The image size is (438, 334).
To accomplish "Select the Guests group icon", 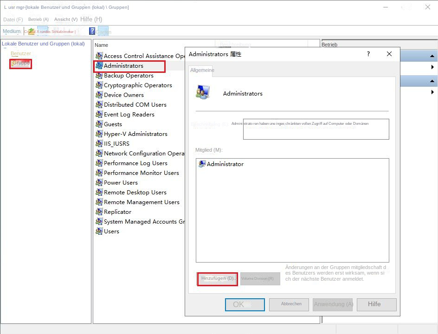I will point(99,124).
